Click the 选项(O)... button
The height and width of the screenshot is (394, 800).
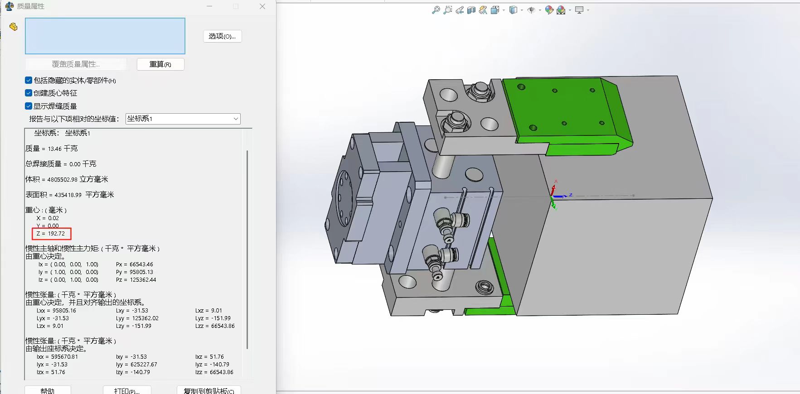222,36
